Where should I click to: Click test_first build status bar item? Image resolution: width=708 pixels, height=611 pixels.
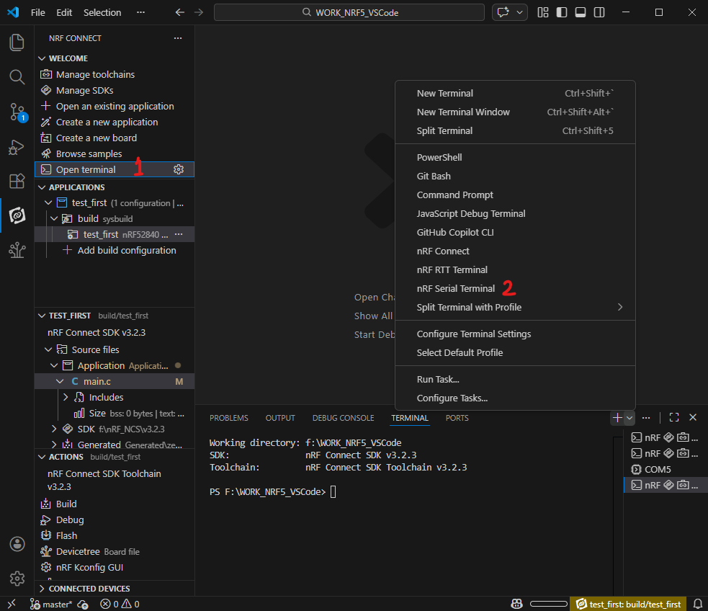[x=628, y=604]
